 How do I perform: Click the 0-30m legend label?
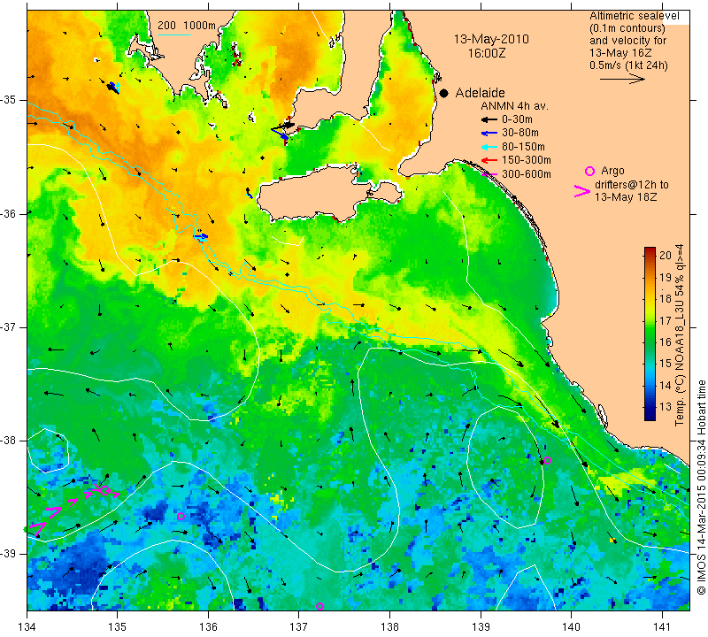tap(517, 119)
